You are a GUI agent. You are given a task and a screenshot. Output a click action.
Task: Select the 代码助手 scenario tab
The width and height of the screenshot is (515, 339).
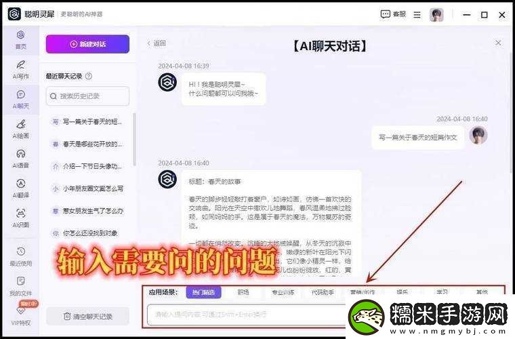point(323,292)
